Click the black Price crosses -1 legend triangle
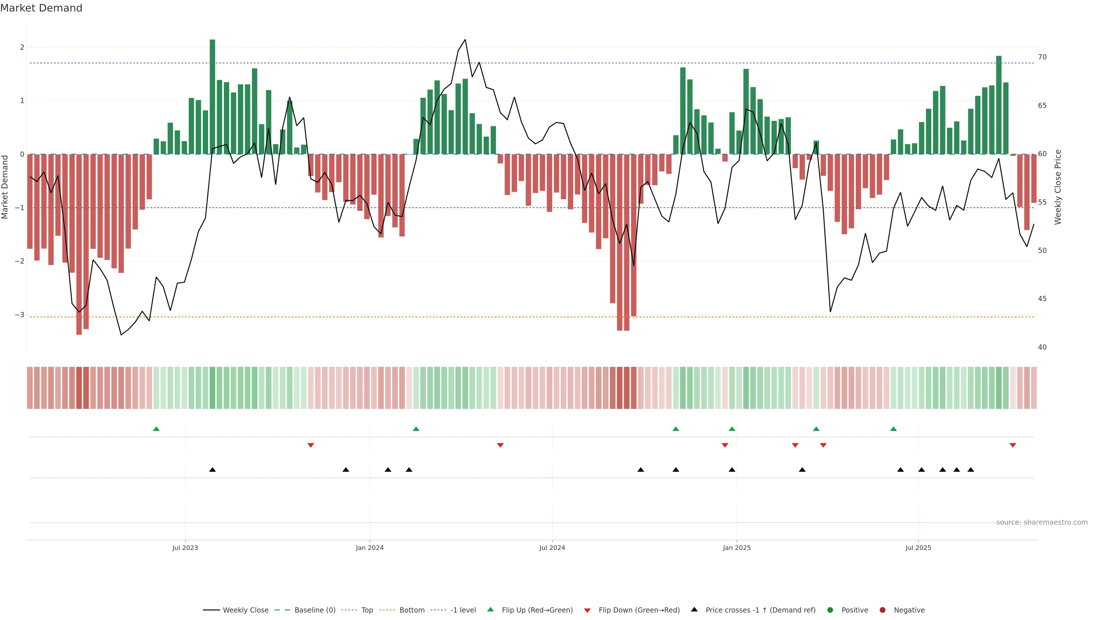This screenshot has width=1102, height=620. pos(694,609)
